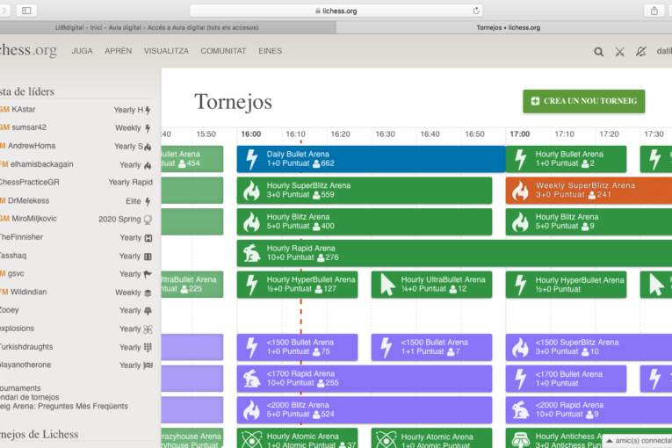The width and height of the screenshot is (672, 448).
Task: Click the stack icon beside Wildindian Weekly
Action: 148,293
